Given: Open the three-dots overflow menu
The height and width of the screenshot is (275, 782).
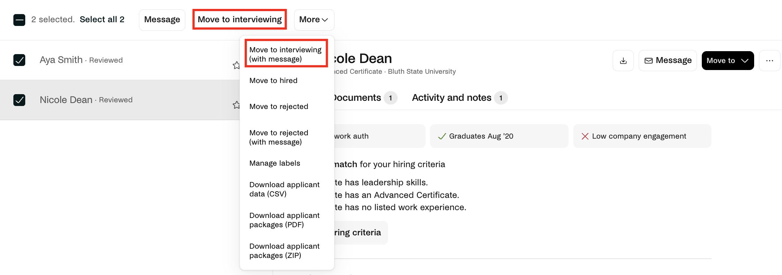Looking at the screenshot, I should tap(769, 60).
